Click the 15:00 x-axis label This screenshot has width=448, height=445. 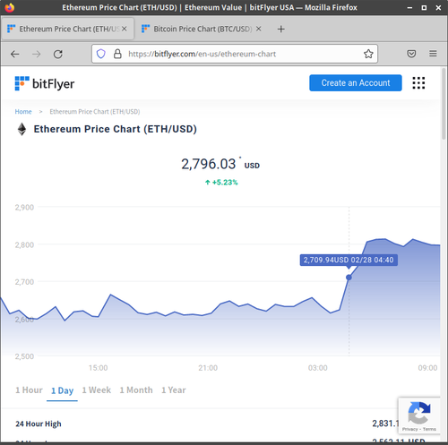click(98, 368)
